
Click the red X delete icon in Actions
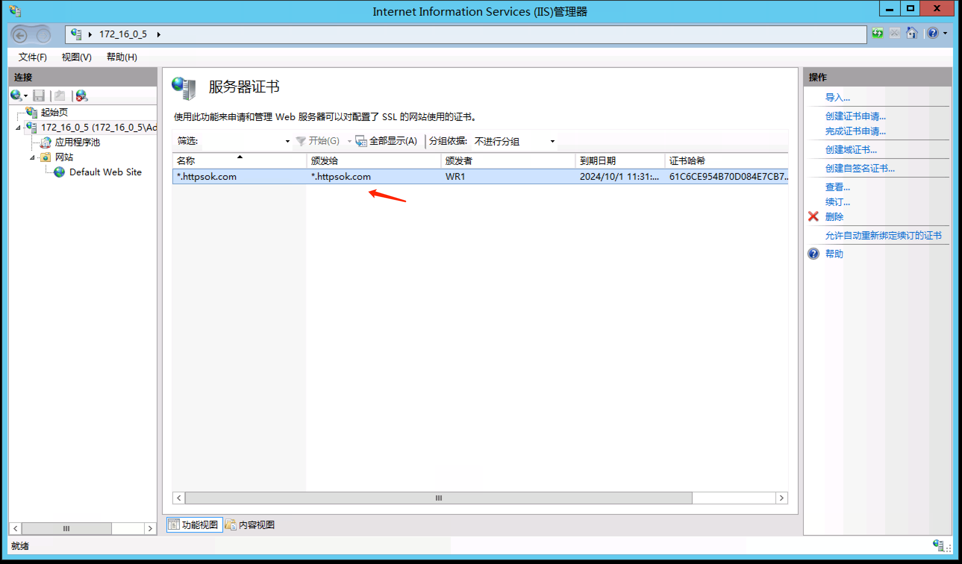click(813, 216)
